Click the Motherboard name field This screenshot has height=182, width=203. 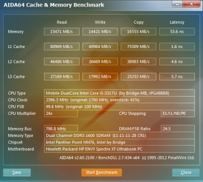click(119, 149)
